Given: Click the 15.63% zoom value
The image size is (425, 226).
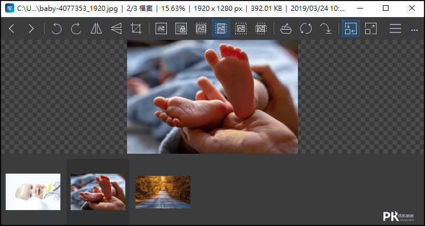Looking at the screenshot, I should pos(173,9).
